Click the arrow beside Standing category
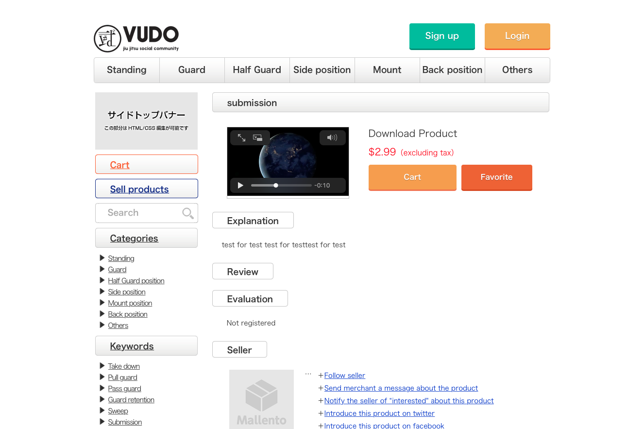 (x=102, y=258)
